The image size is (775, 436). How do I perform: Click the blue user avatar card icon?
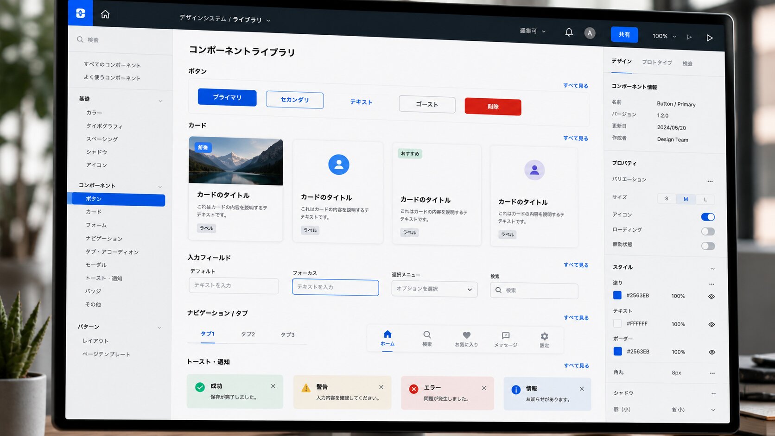339,164
